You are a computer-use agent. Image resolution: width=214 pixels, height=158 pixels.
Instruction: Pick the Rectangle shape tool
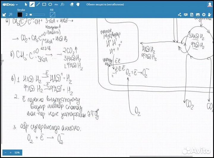[x=44, y=4]
